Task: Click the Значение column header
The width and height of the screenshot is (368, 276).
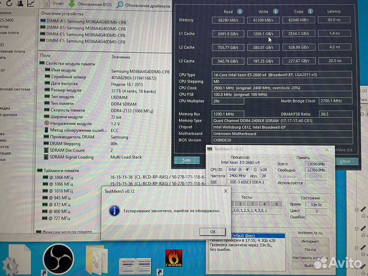Action: click(121, 57)
